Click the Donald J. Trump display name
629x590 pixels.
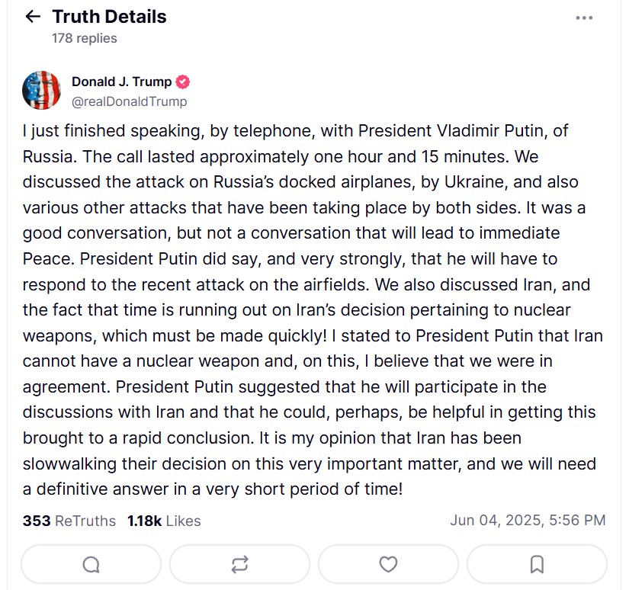point(121,82)
